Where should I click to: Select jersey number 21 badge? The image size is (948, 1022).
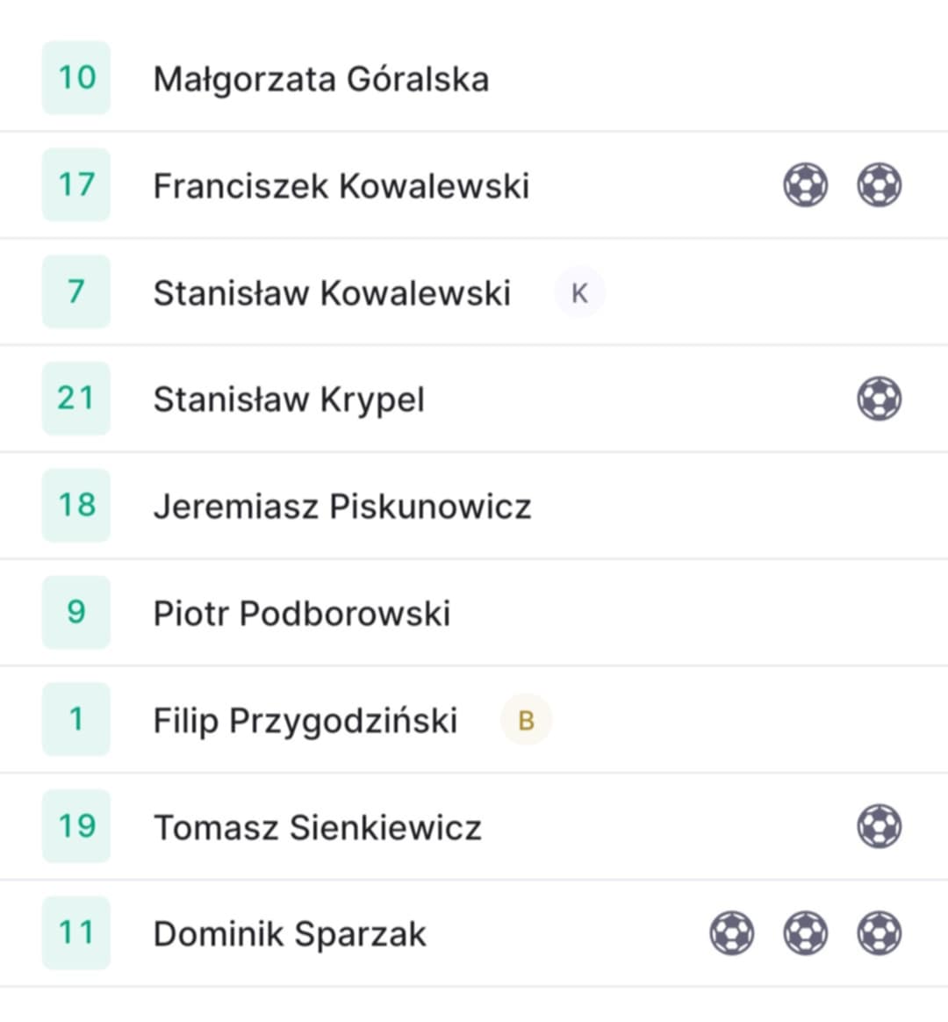[76, 399]
